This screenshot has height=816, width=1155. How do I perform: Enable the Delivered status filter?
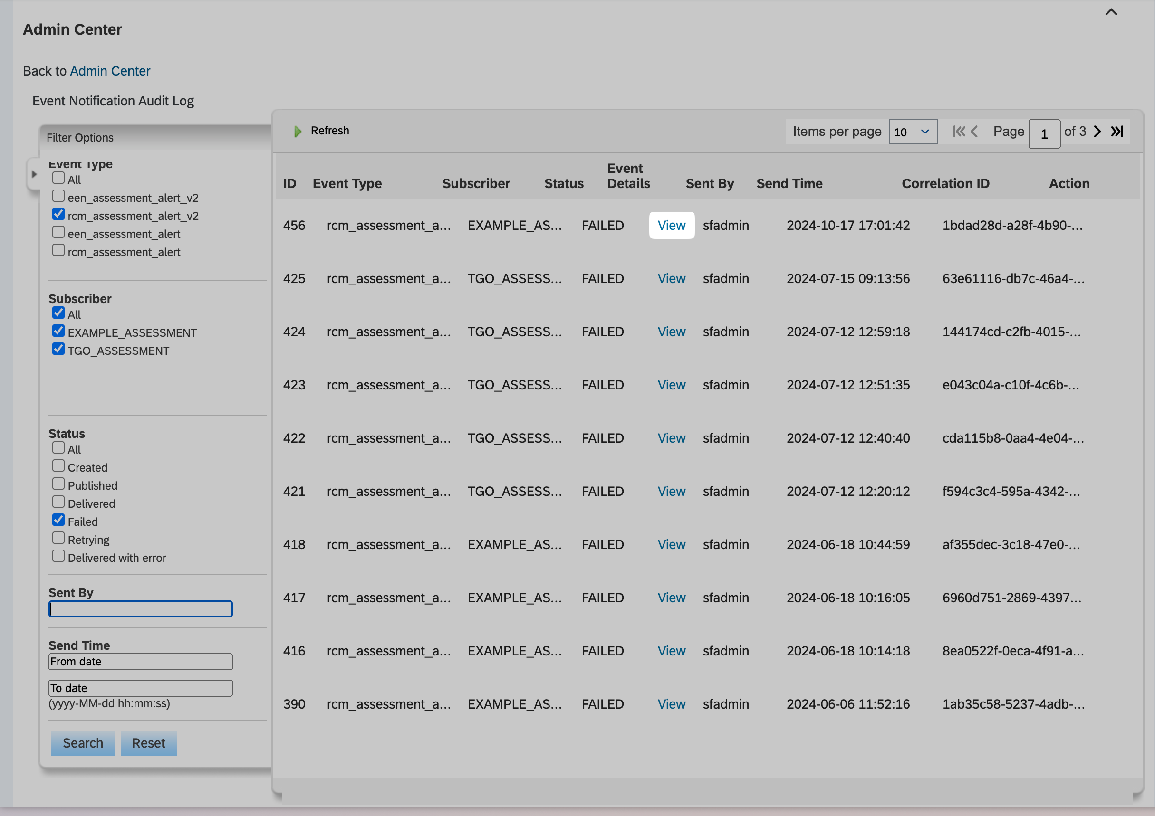(x=58, y=502)
